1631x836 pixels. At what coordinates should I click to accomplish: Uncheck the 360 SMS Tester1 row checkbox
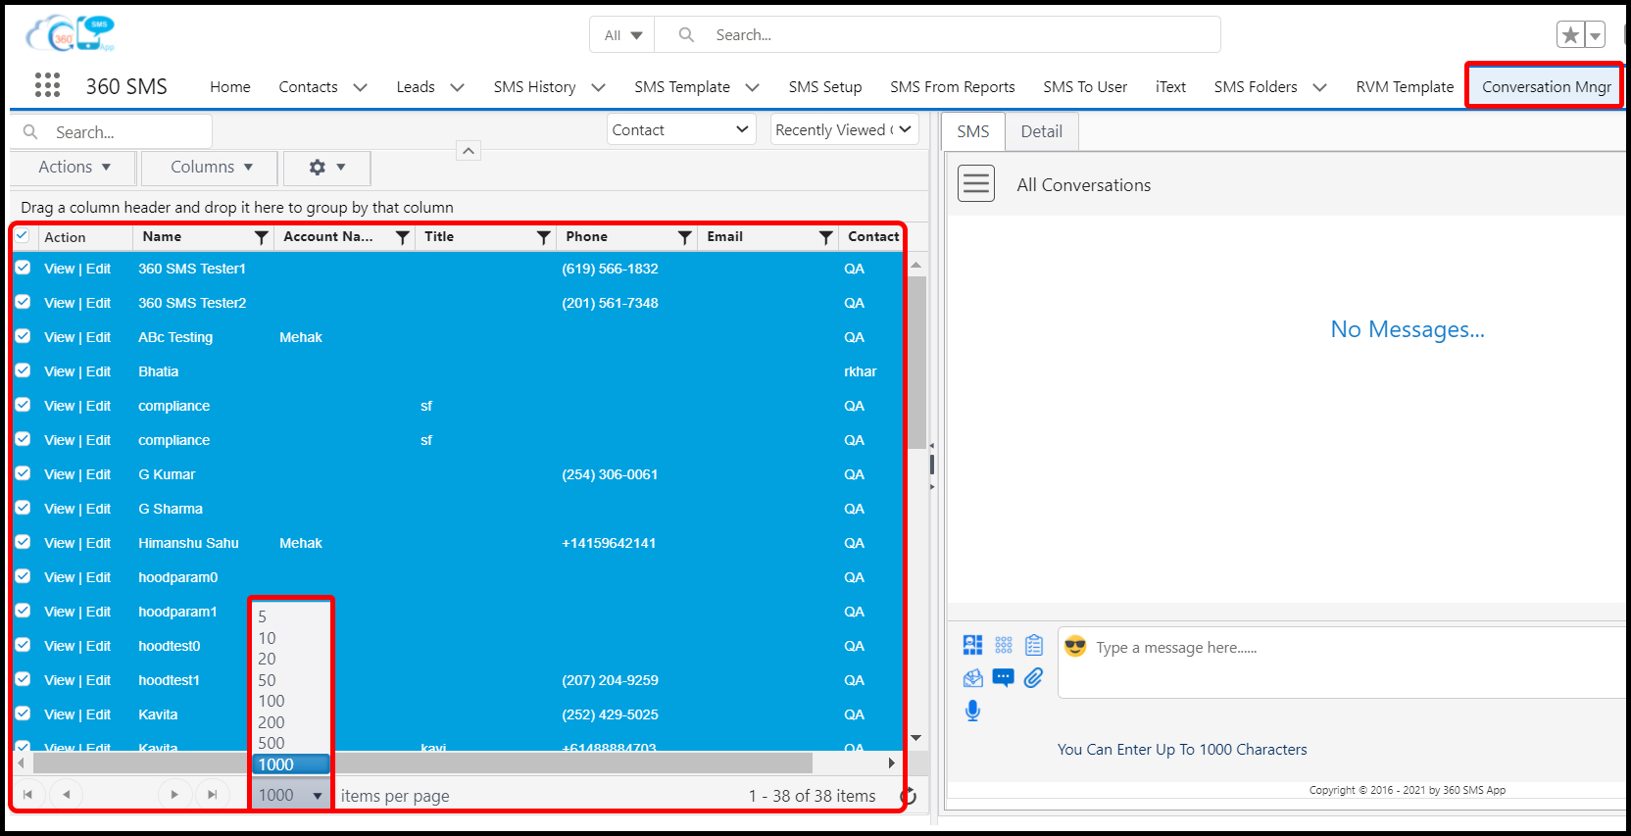click(23, 268)
